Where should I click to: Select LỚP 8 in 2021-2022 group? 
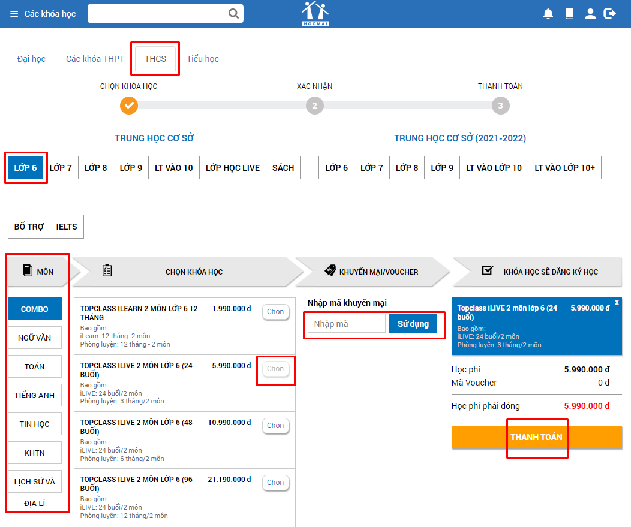[x=407, y=168]
